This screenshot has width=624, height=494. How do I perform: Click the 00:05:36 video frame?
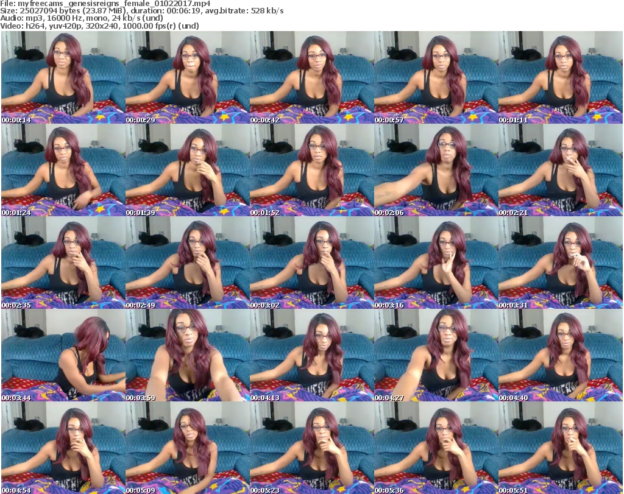pyautogui.click(x=436, y=448)
